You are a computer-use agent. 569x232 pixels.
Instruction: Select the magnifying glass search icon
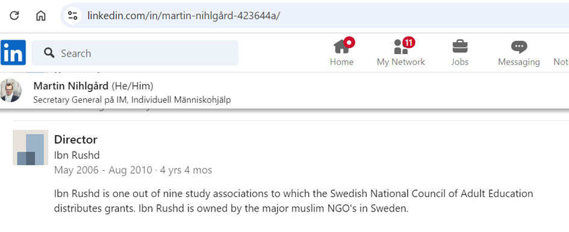(x=49, y=53)
